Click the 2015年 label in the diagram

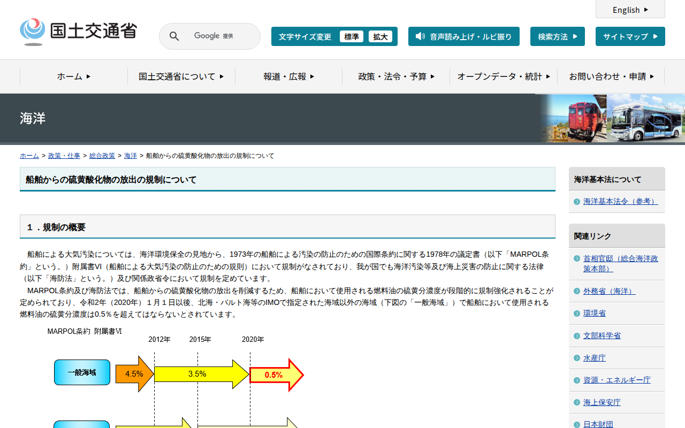coord(200,339)
